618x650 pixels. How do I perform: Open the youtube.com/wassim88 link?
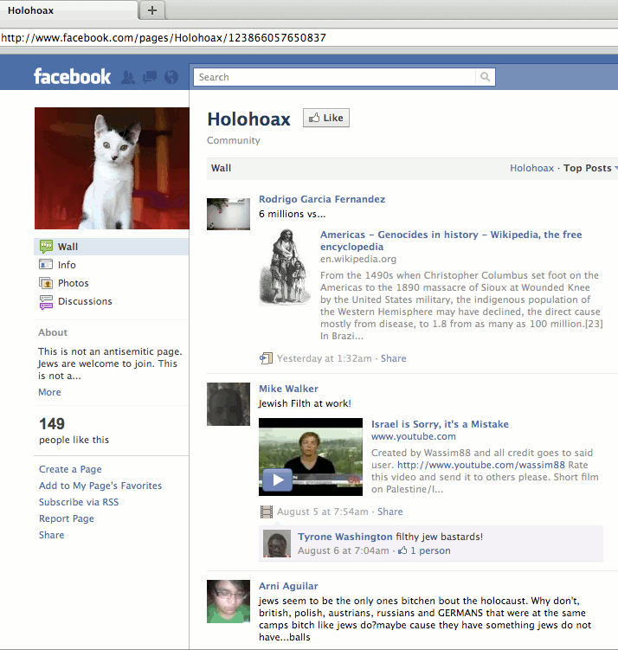(x=480, y=465)
